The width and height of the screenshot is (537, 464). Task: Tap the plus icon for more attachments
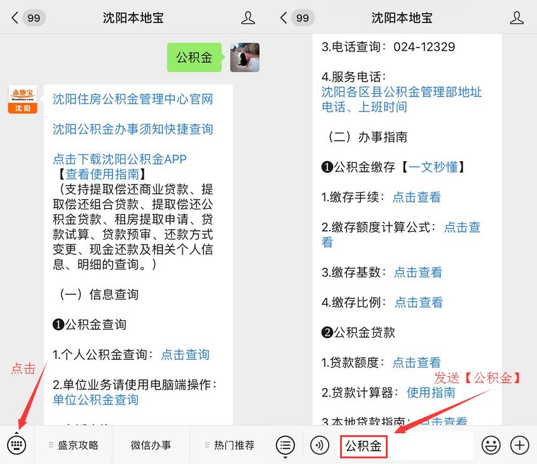coord(519,445)
